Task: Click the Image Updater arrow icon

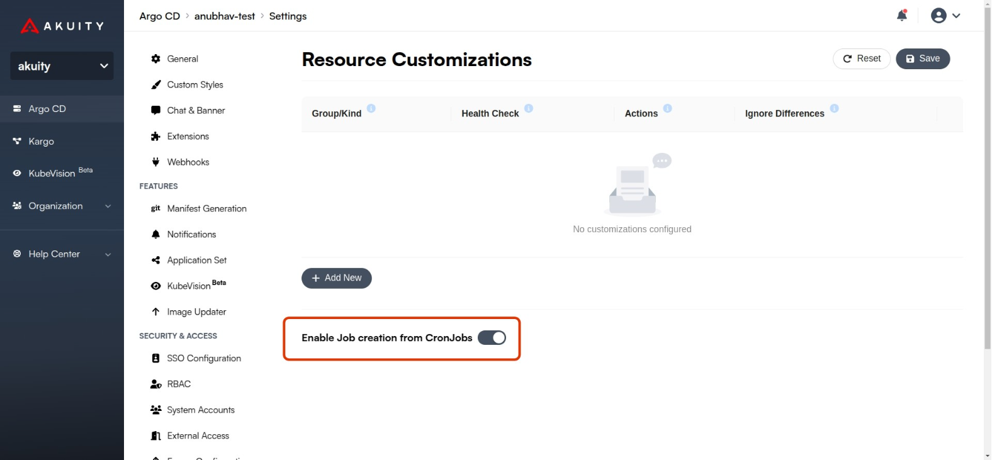Action: (x=155, y=311)
